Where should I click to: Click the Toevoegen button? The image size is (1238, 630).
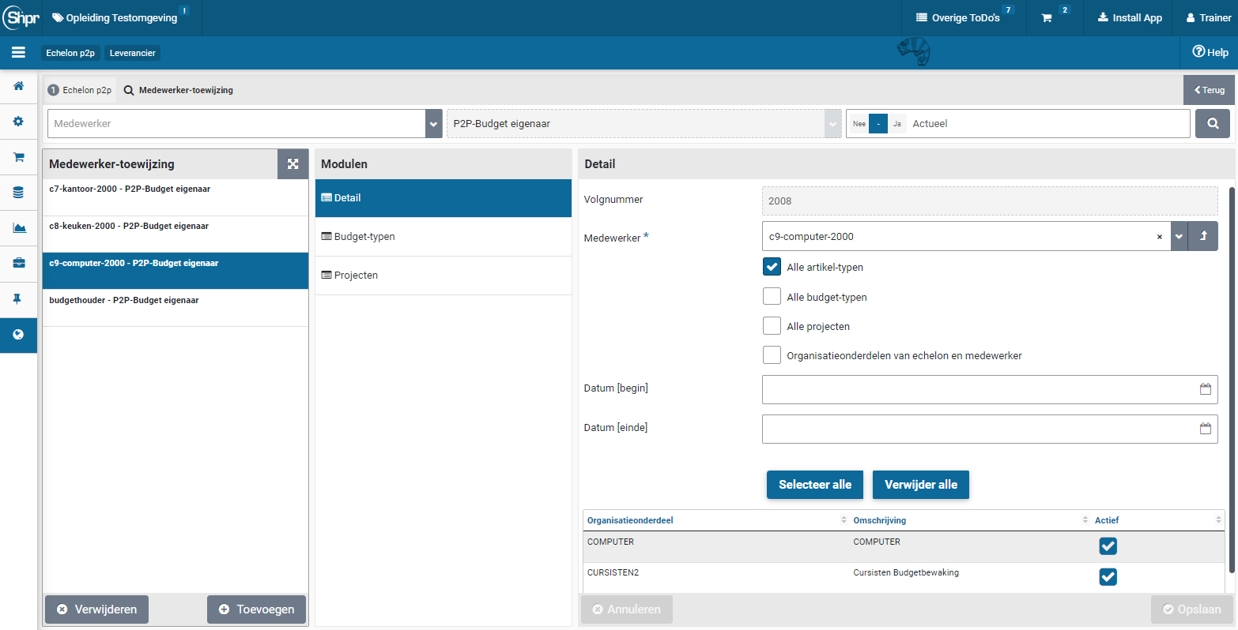(256, 609)
